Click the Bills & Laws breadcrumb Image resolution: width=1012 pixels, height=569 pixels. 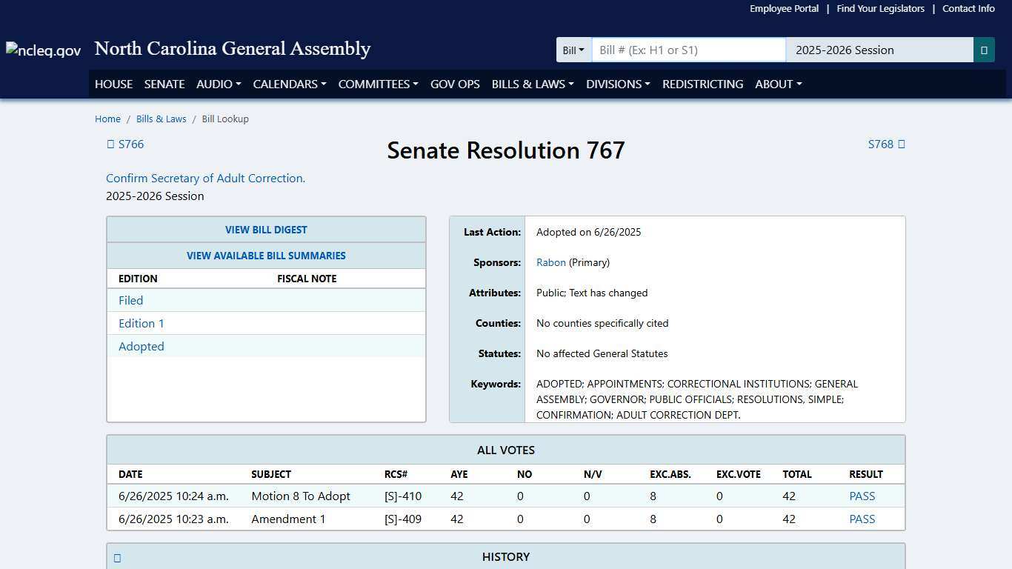tap(161, 119)
